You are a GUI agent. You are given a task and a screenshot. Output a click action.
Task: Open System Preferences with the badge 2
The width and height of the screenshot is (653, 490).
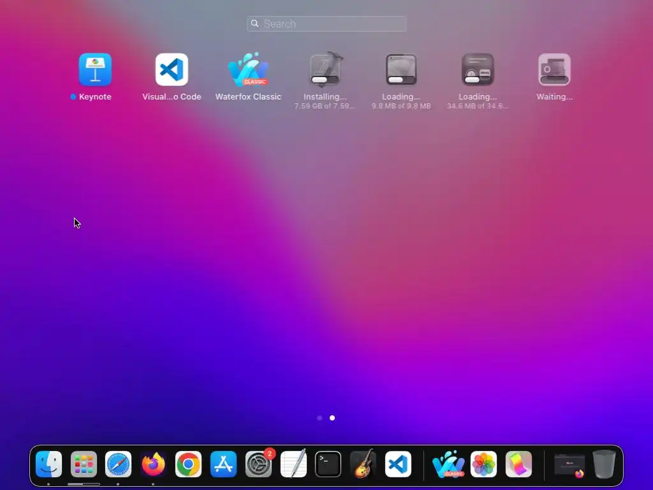pyautogui.click(x=259, y=464)
